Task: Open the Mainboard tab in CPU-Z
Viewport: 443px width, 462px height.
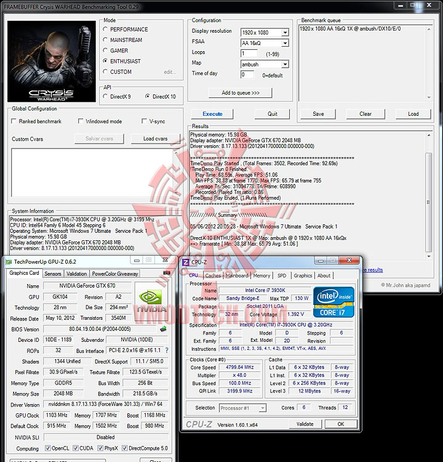Action: point(237,275)
